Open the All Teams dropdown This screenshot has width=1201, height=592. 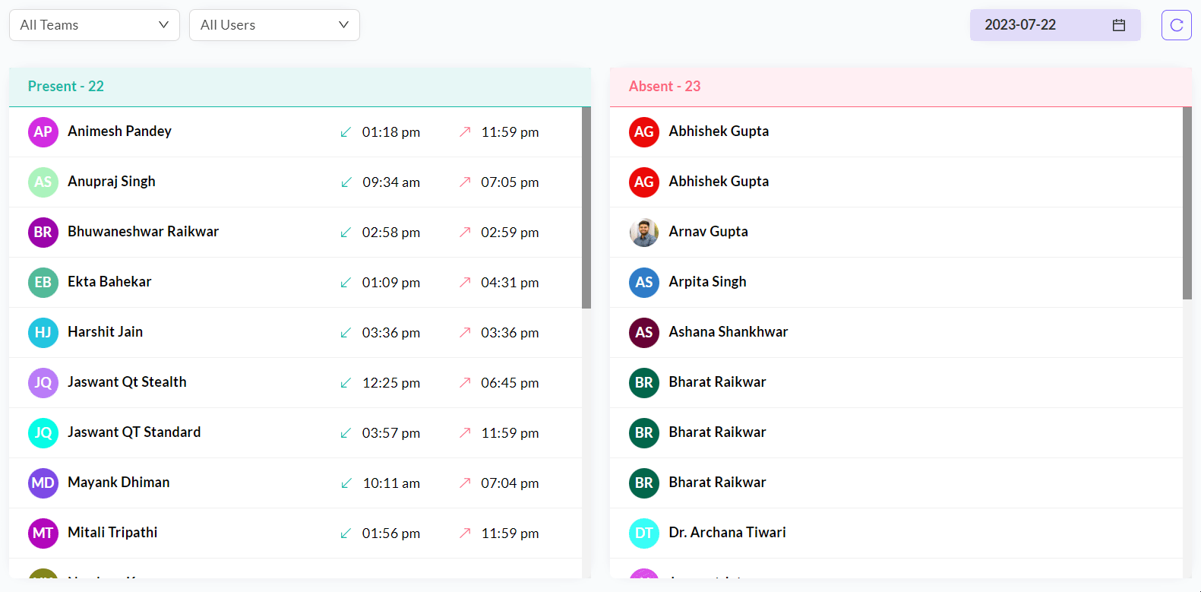pos(94,25)
